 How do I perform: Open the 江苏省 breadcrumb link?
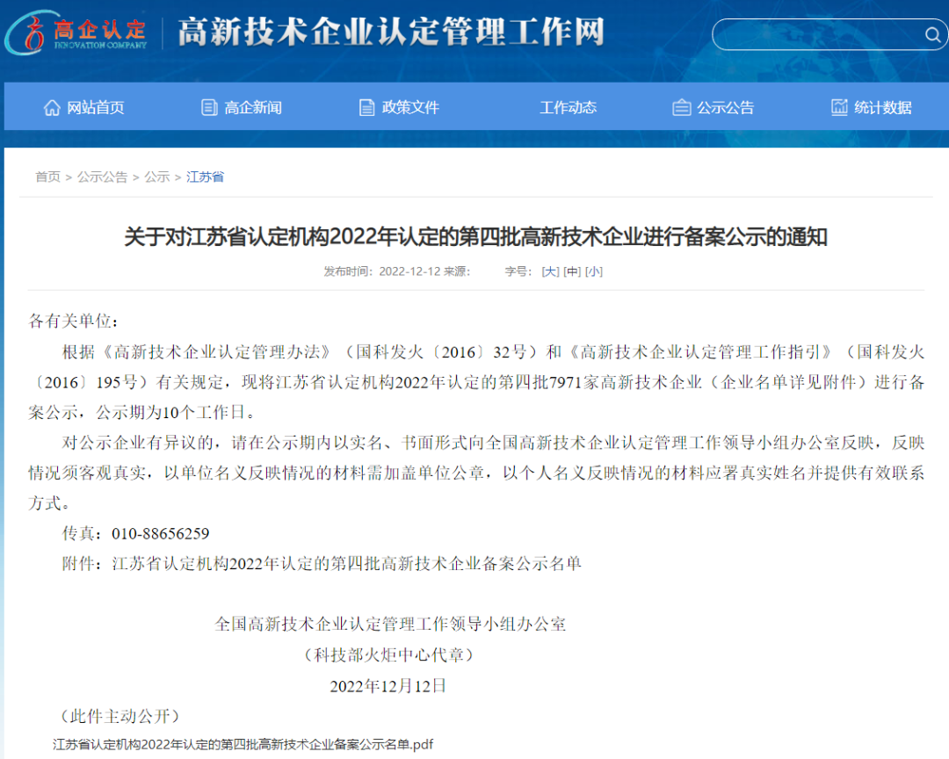pyautogui.click(x=205, y=177)
